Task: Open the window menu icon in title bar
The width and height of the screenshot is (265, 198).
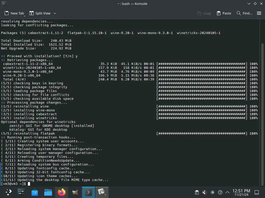Action: tap(3, 3)
